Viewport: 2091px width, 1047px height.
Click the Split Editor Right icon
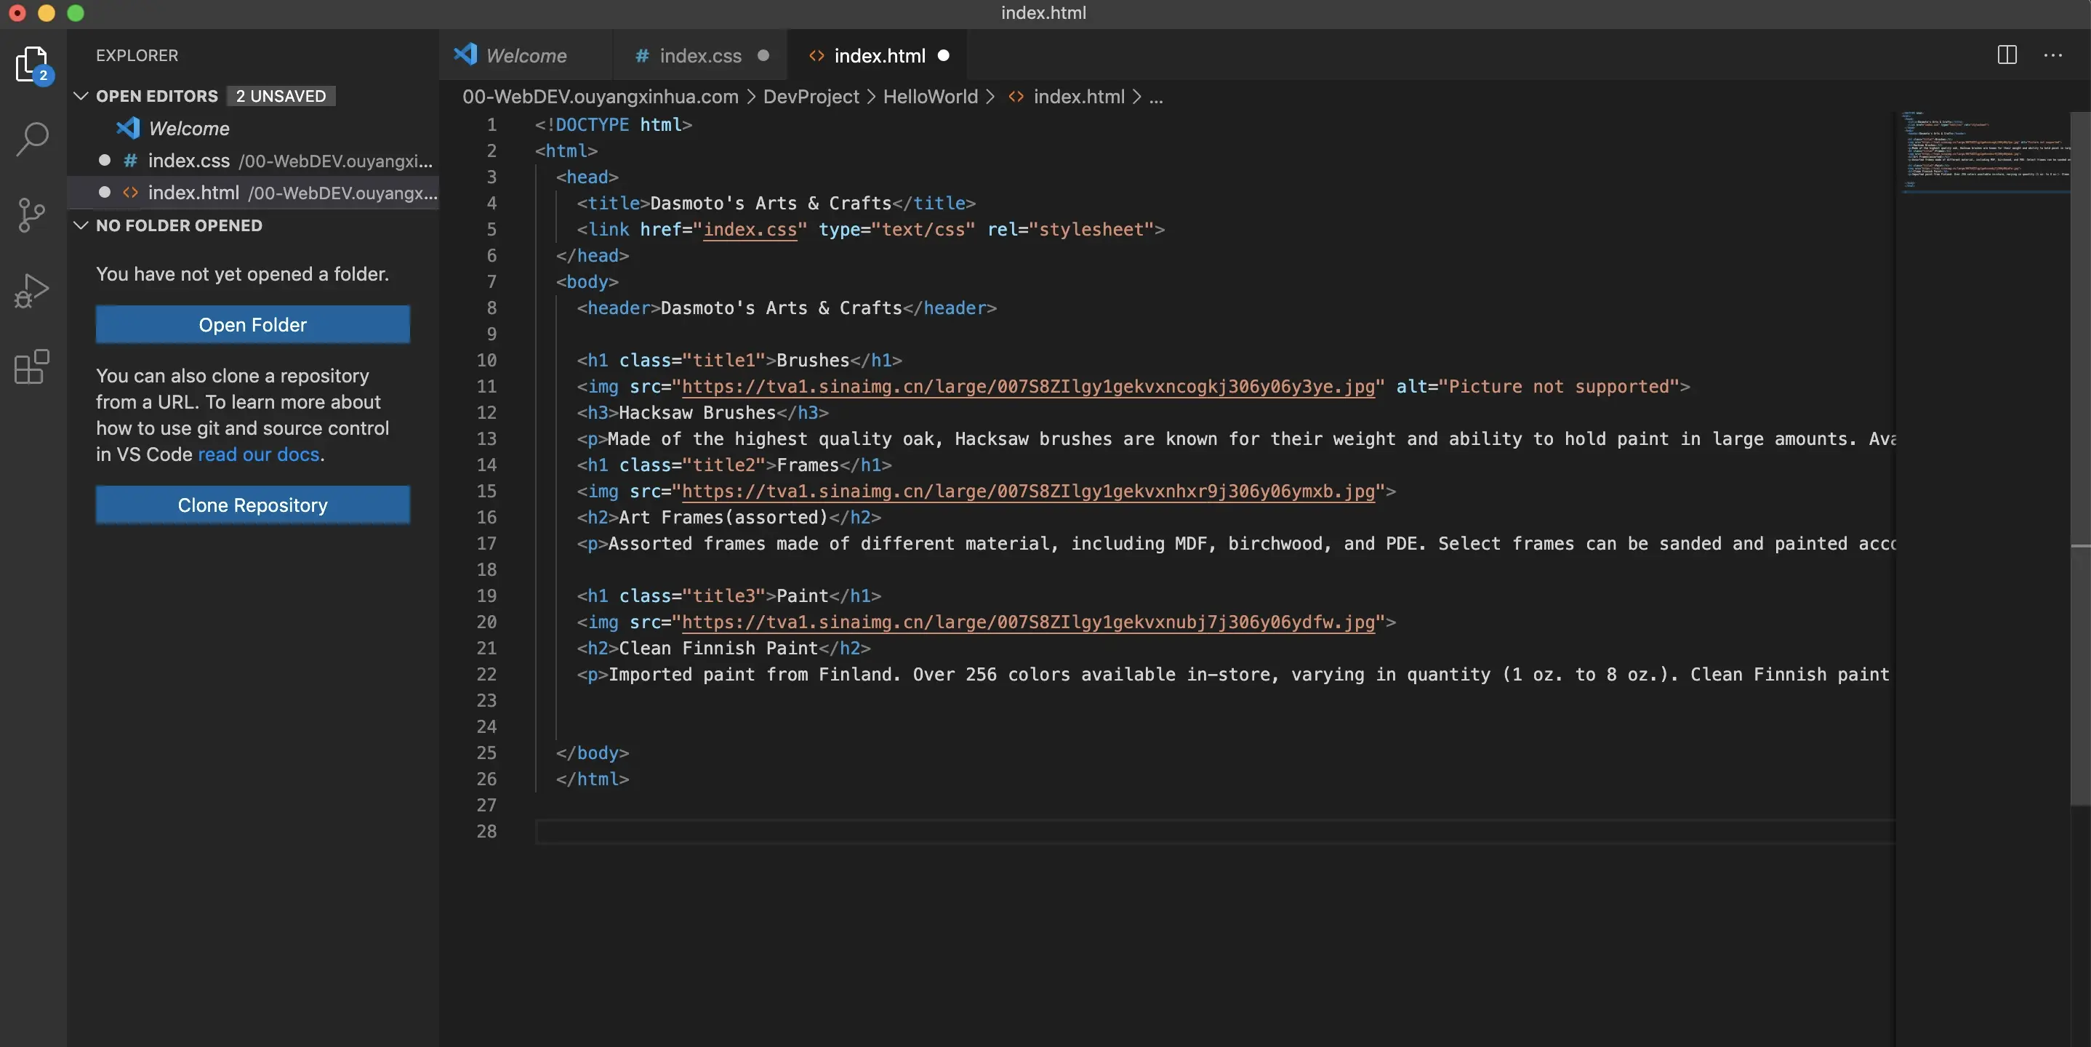pos(2007,55)
